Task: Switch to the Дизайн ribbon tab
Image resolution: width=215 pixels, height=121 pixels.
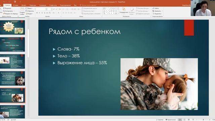Action: [24, 5]
